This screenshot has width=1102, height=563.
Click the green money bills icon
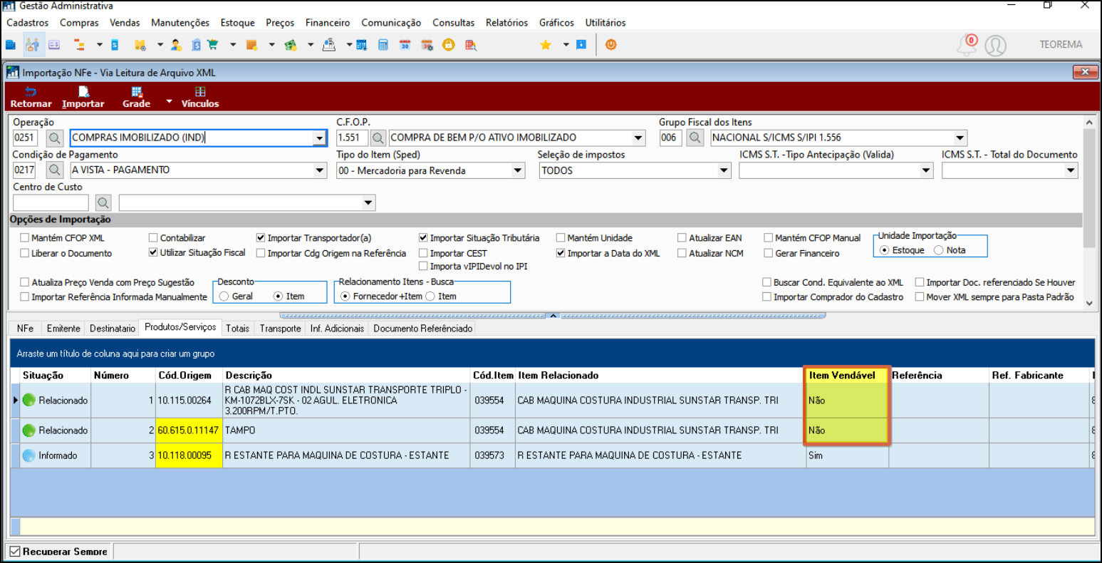(x=290, y=45)
